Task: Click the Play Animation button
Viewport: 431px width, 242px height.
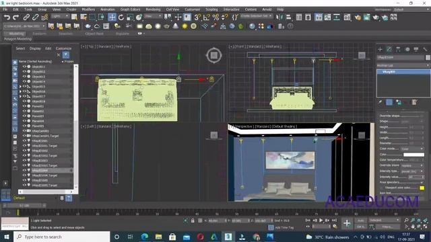Action: click(x=321, y=220)
